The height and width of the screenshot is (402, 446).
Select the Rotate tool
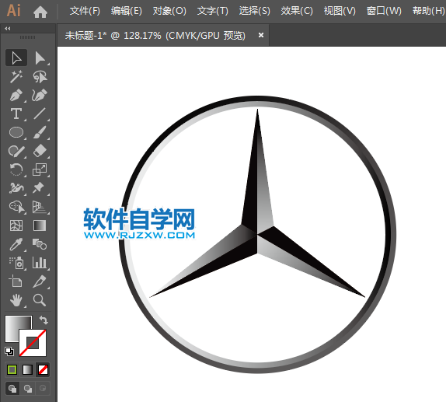click(16, 170)
